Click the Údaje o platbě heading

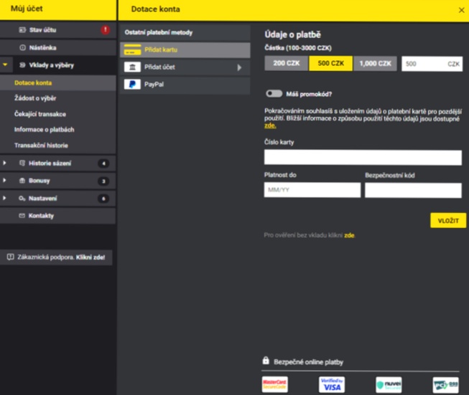[292, 34]
